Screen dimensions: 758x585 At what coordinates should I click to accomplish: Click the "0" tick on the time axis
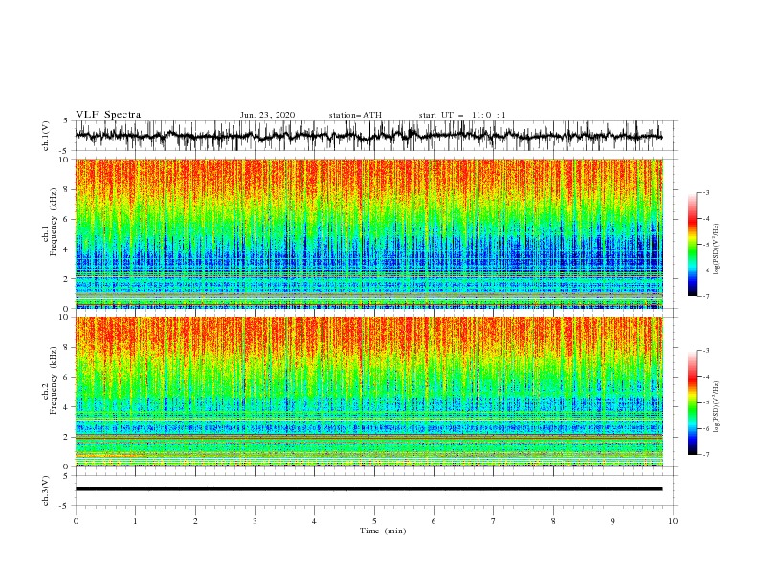point(76,521)
